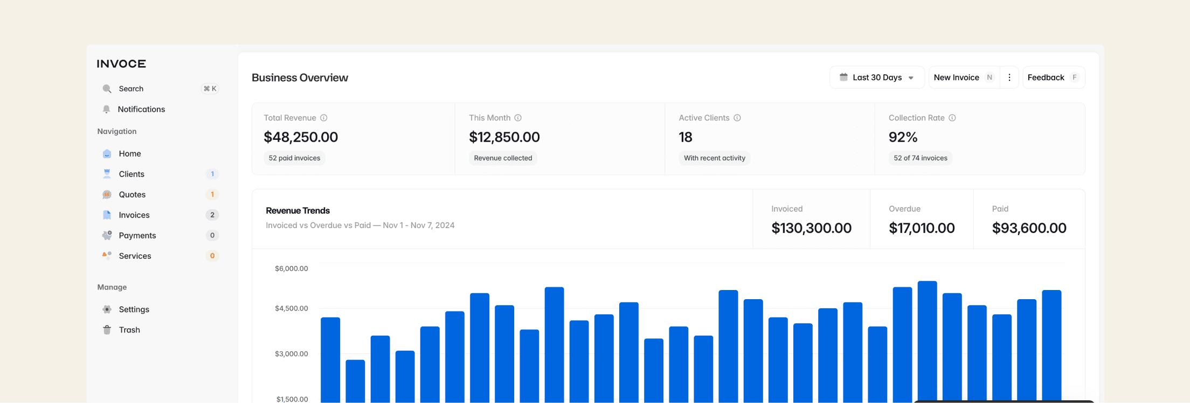
Task: Click the calendar icon beside Last 30 Days
Action: 843,77
